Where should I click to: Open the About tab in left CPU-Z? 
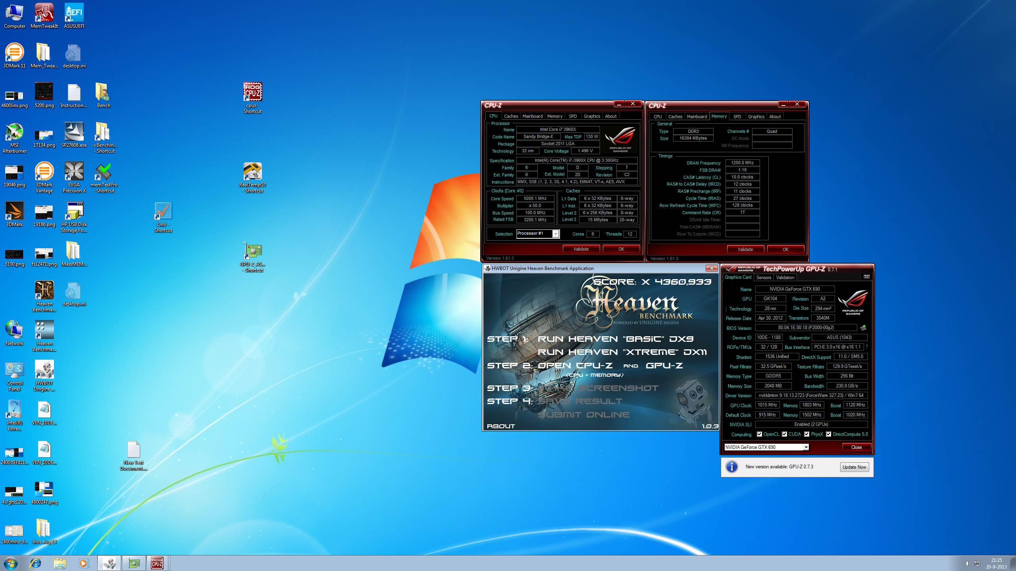click(610, 116)
